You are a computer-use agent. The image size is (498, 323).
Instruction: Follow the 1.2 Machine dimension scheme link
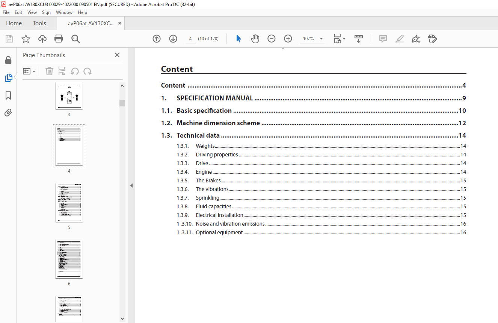(314, 123)
